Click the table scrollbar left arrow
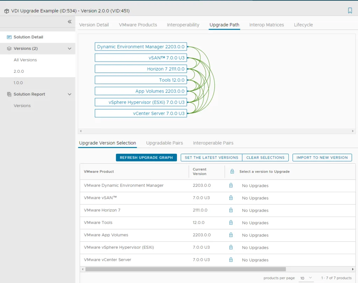 click(83, 269)
